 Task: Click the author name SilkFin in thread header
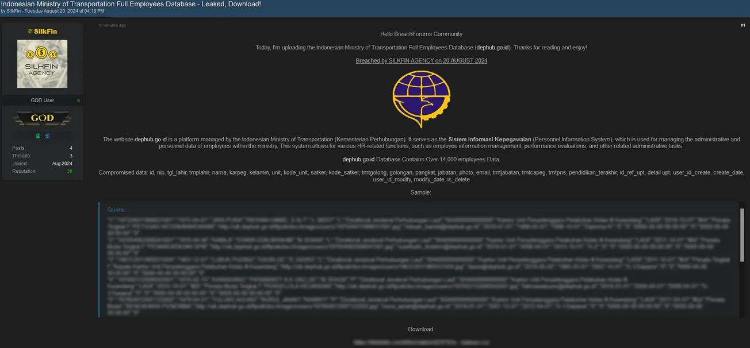tap(14, 11)
